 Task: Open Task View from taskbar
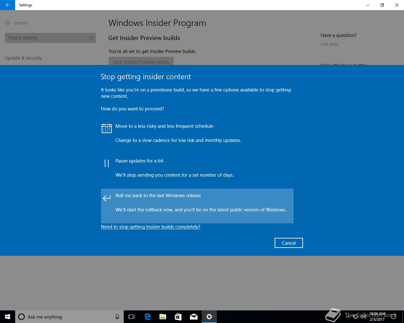(131, 317)
